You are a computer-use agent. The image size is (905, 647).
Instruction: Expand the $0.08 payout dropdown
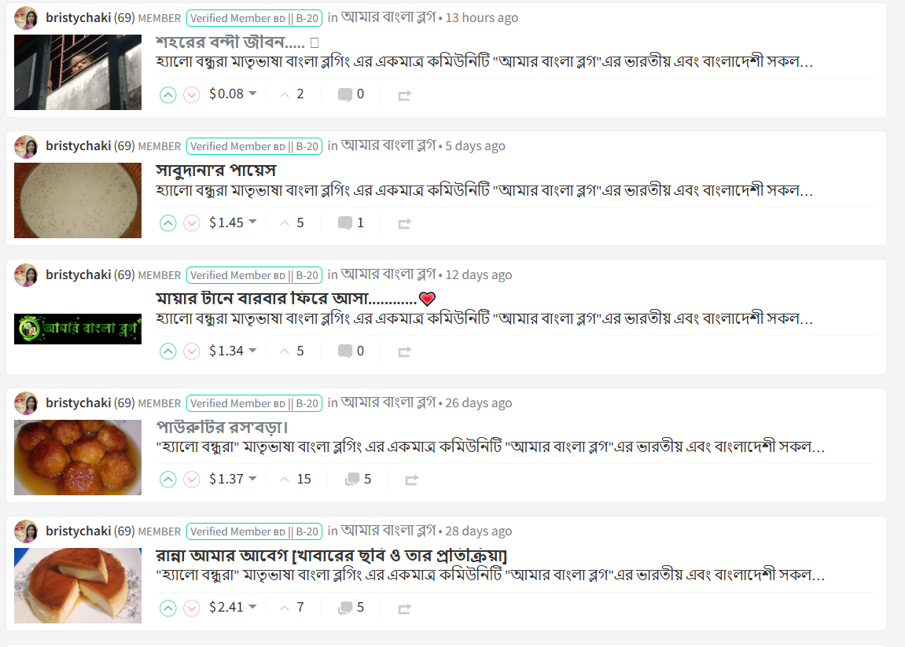252,94
